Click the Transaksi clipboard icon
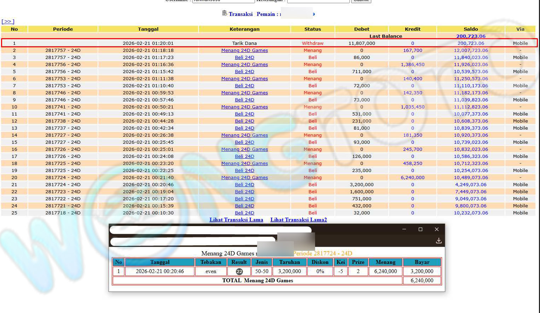Image resolution: width=540 pixels, height=313 pixels. (x=224, y=13)
